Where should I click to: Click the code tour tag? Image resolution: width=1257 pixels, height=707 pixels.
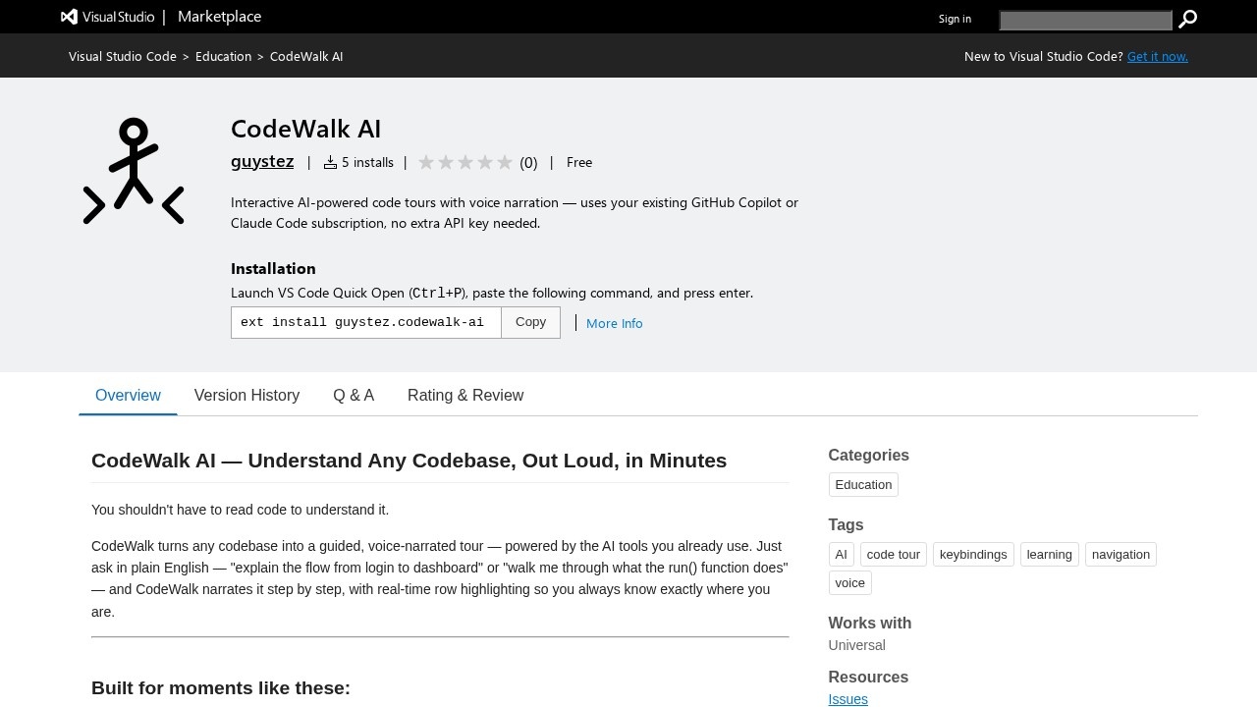click(894, 554)
